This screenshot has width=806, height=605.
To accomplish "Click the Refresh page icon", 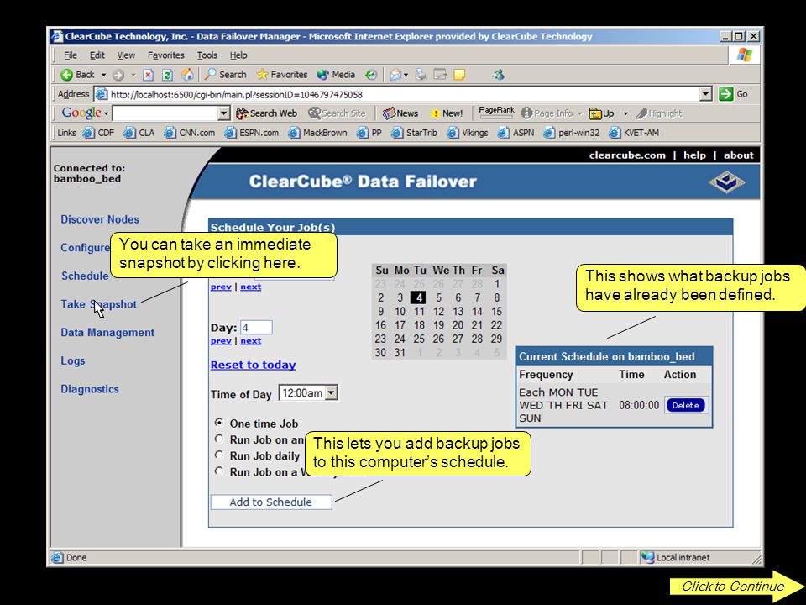I will 167,75.
